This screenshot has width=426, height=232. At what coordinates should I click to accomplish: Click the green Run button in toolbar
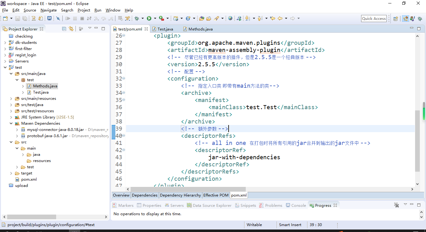[149, 19]
